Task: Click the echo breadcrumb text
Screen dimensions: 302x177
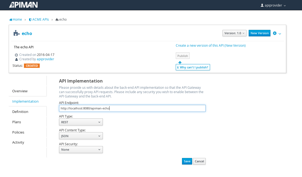Action: 63,20
